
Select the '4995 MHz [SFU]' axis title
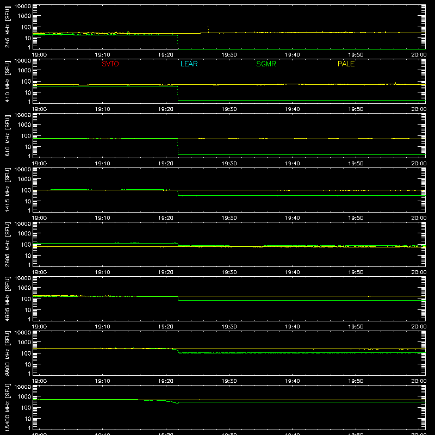tap(7, 299)
